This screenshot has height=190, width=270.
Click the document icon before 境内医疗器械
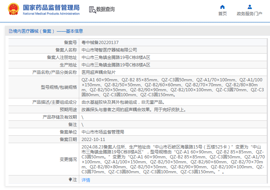tap(11, 31)
